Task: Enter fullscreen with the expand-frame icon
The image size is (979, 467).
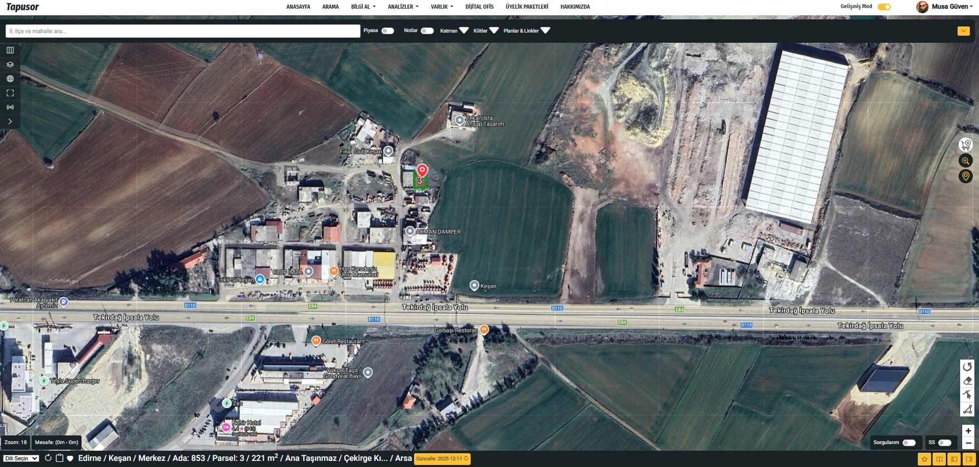Action: [10, 93]
